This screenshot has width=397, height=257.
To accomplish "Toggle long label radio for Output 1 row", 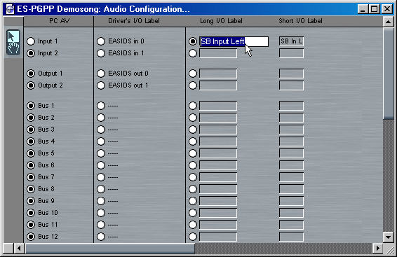I will click(193, 74).
